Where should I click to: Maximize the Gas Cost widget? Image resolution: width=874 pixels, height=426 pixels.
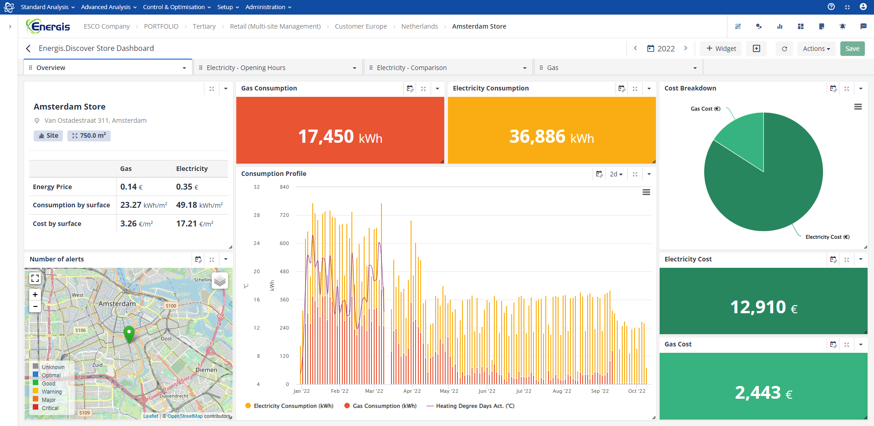coord(847,345)
